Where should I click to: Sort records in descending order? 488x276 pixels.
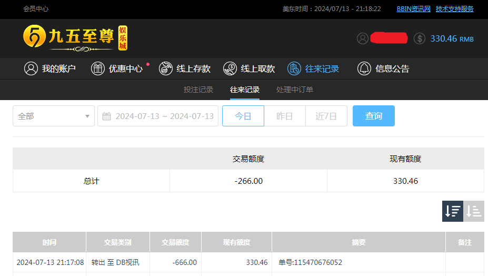tap(452, 211)
